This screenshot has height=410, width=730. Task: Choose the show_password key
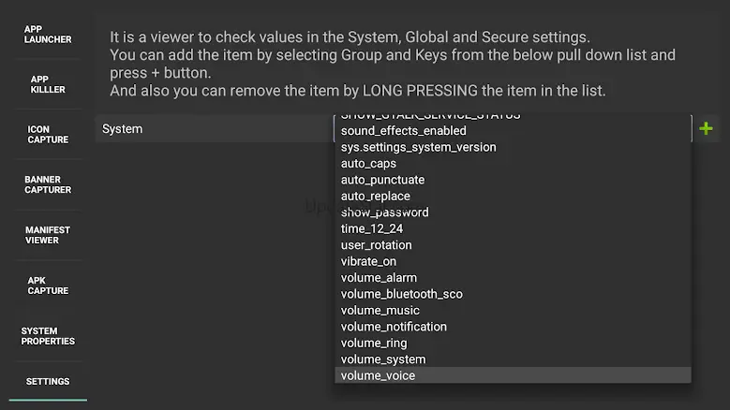tap(512, 212)
